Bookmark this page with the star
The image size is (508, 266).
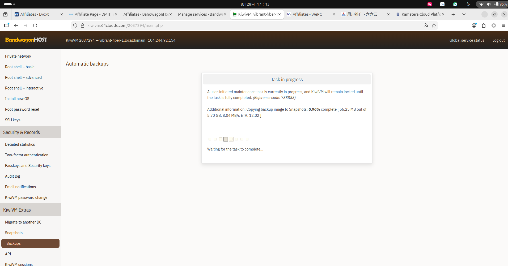coord(434,25)
